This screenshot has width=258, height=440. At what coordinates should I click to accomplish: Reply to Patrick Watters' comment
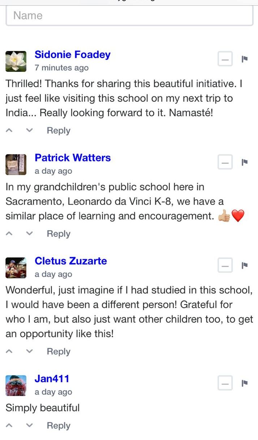(x=59, y=234)
